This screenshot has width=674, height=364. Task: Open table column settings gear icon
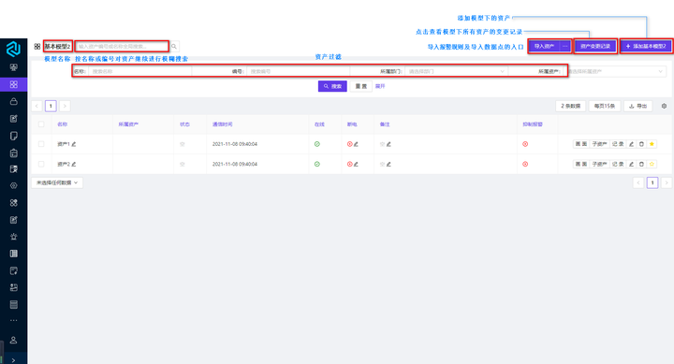tap(664, 106)
